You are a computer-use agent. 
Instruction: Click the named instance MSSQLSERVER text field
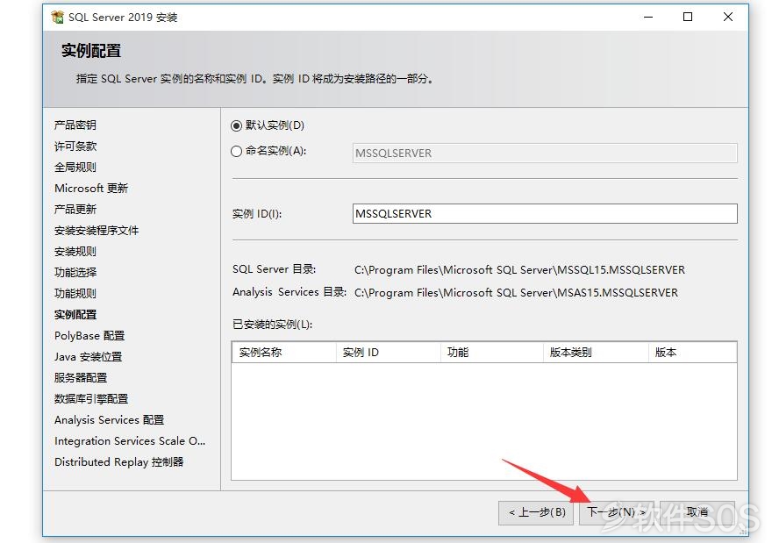click(x=545, y=154)
